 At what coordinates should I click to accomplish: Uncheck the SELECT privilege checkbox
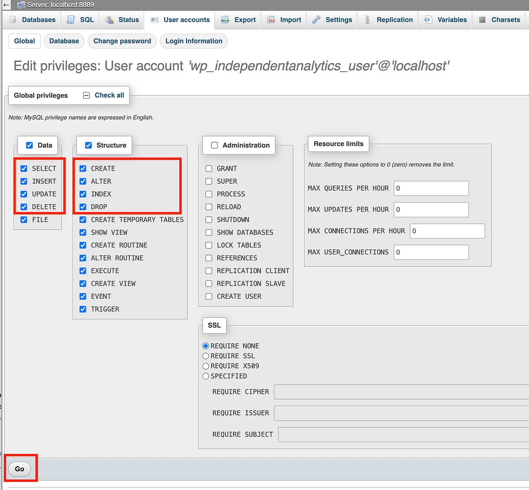pos(24,169)
